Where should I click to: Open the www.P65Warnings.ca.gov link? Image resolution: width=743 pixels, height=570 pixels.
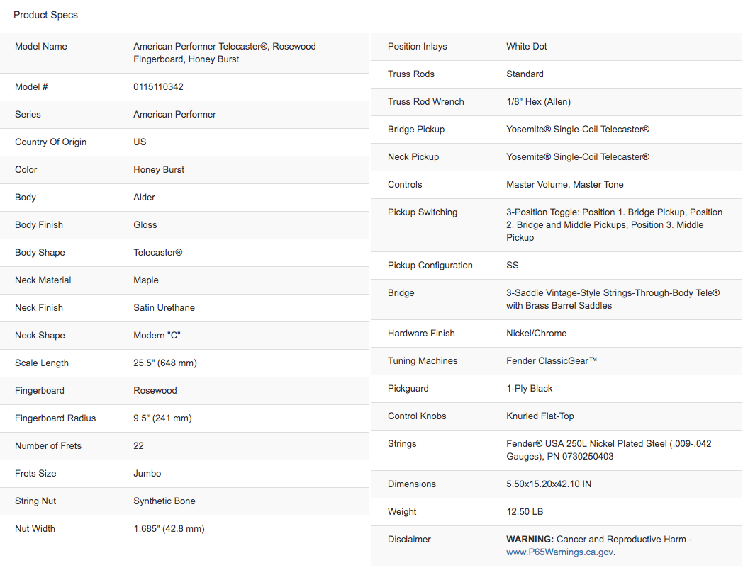(560, 552)
